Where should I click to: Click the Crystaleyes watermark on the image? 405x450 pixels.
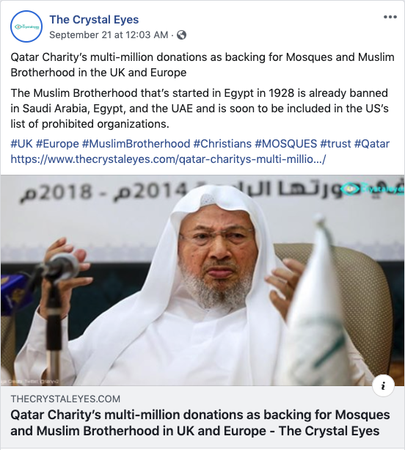373,189
